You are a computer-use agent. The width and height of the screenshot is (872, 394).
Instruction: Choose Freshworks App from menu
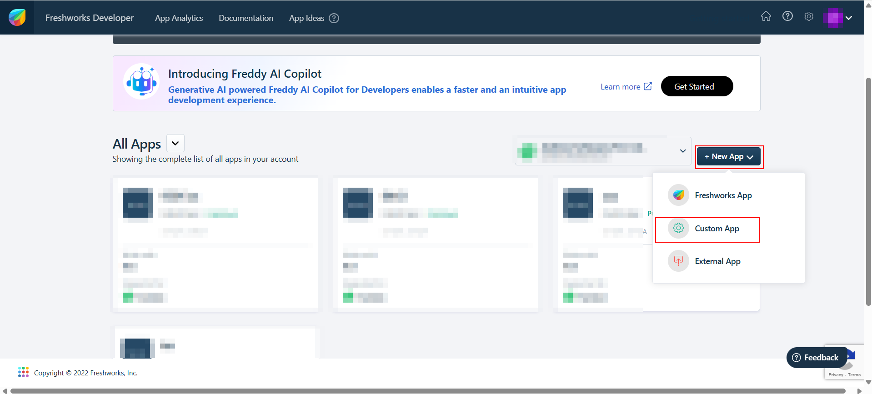pyautogui.click(x=728, y=195)
